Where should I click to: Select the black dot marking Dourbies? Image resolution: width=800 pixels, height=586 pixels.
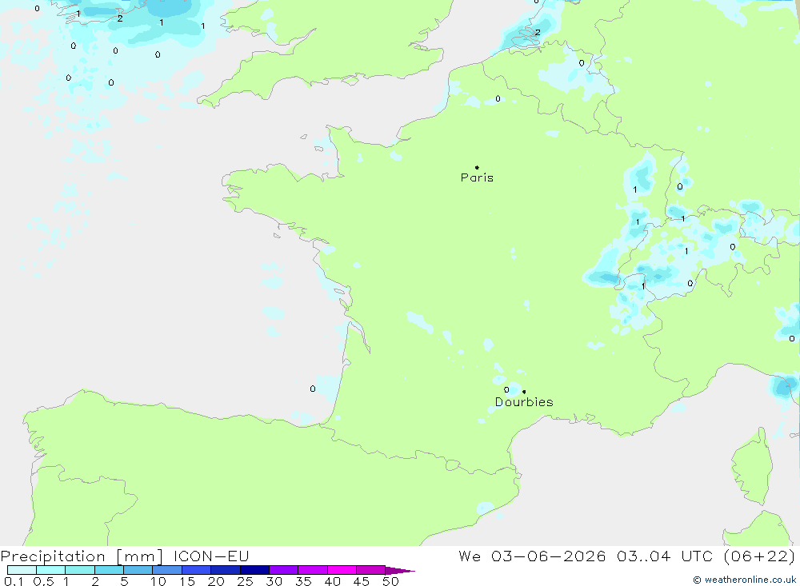tap(524, 392)
